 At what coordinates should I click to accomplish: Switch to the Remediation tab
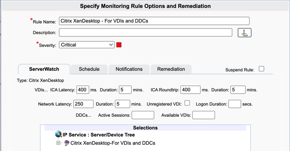click(171, 69)
